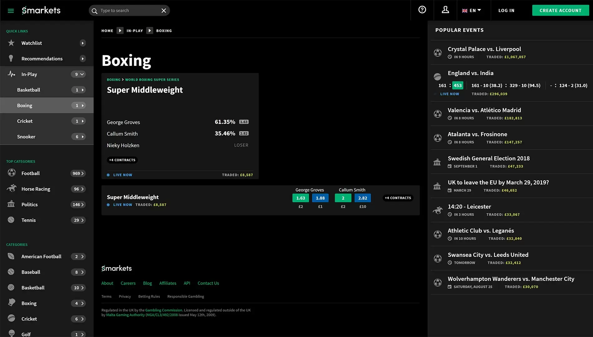Click green 1.63 buy price for Groves
The image size is (593, 337).
(x=301, y=198)
